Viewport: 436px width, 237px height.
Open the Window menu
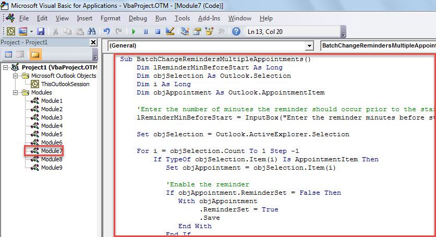(240, 18)
